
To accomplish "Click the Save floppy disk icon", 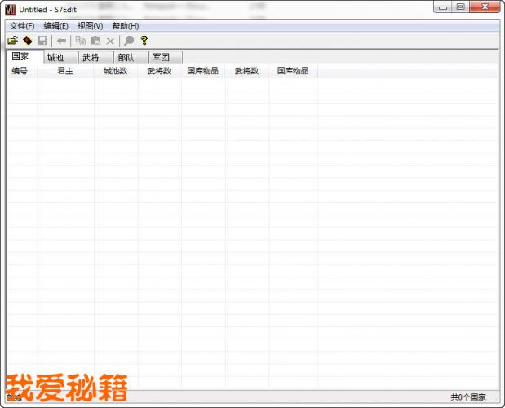I will click(42, 41).
